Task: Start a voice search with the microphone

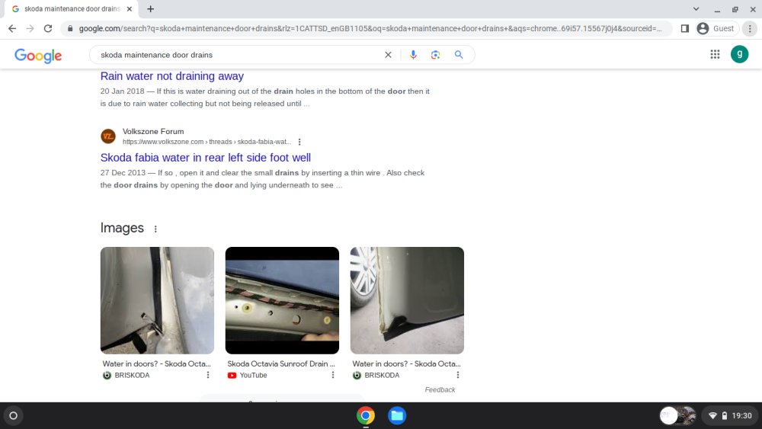Action: [x=413, y=55]
